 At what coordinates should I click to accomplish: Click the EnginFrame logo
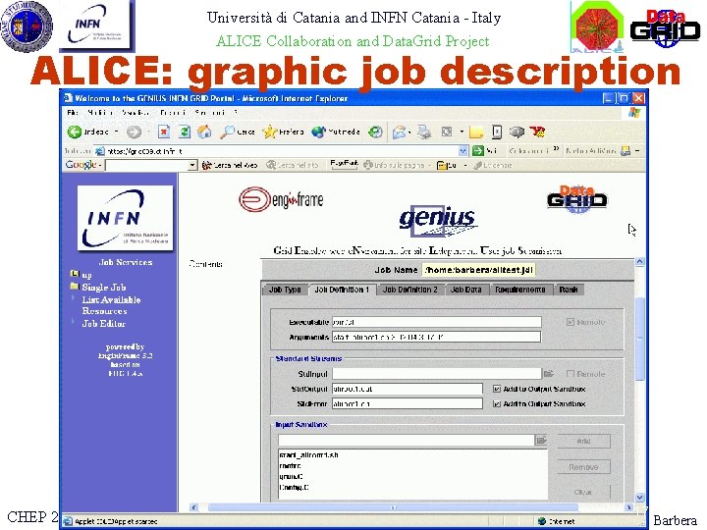pos(281,198)
